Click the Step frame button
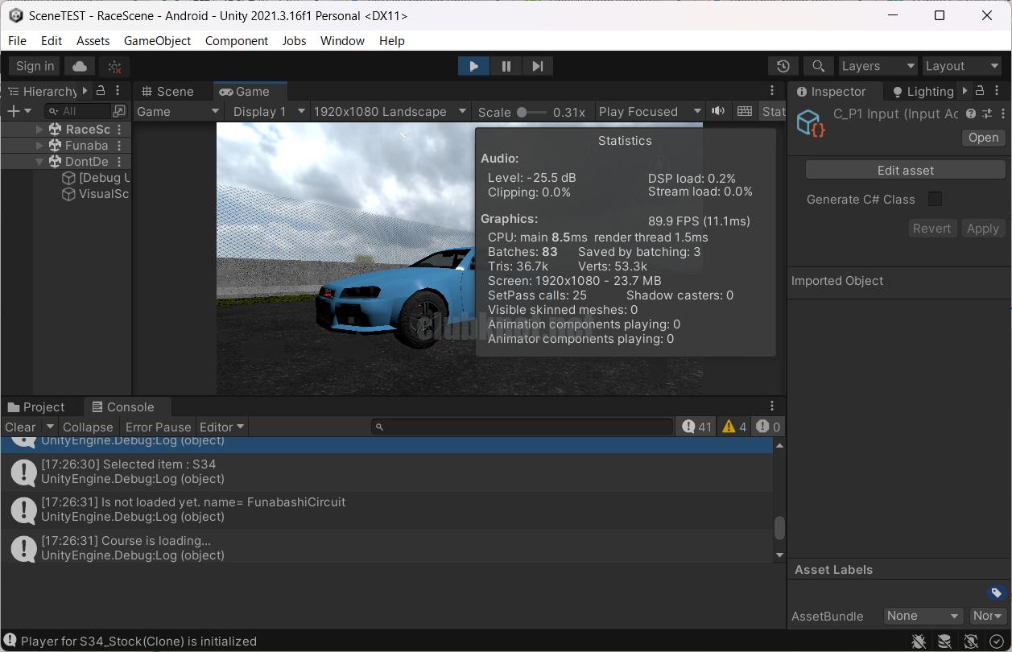Screen dimensions: 1012x652 [x=538, y=66]
